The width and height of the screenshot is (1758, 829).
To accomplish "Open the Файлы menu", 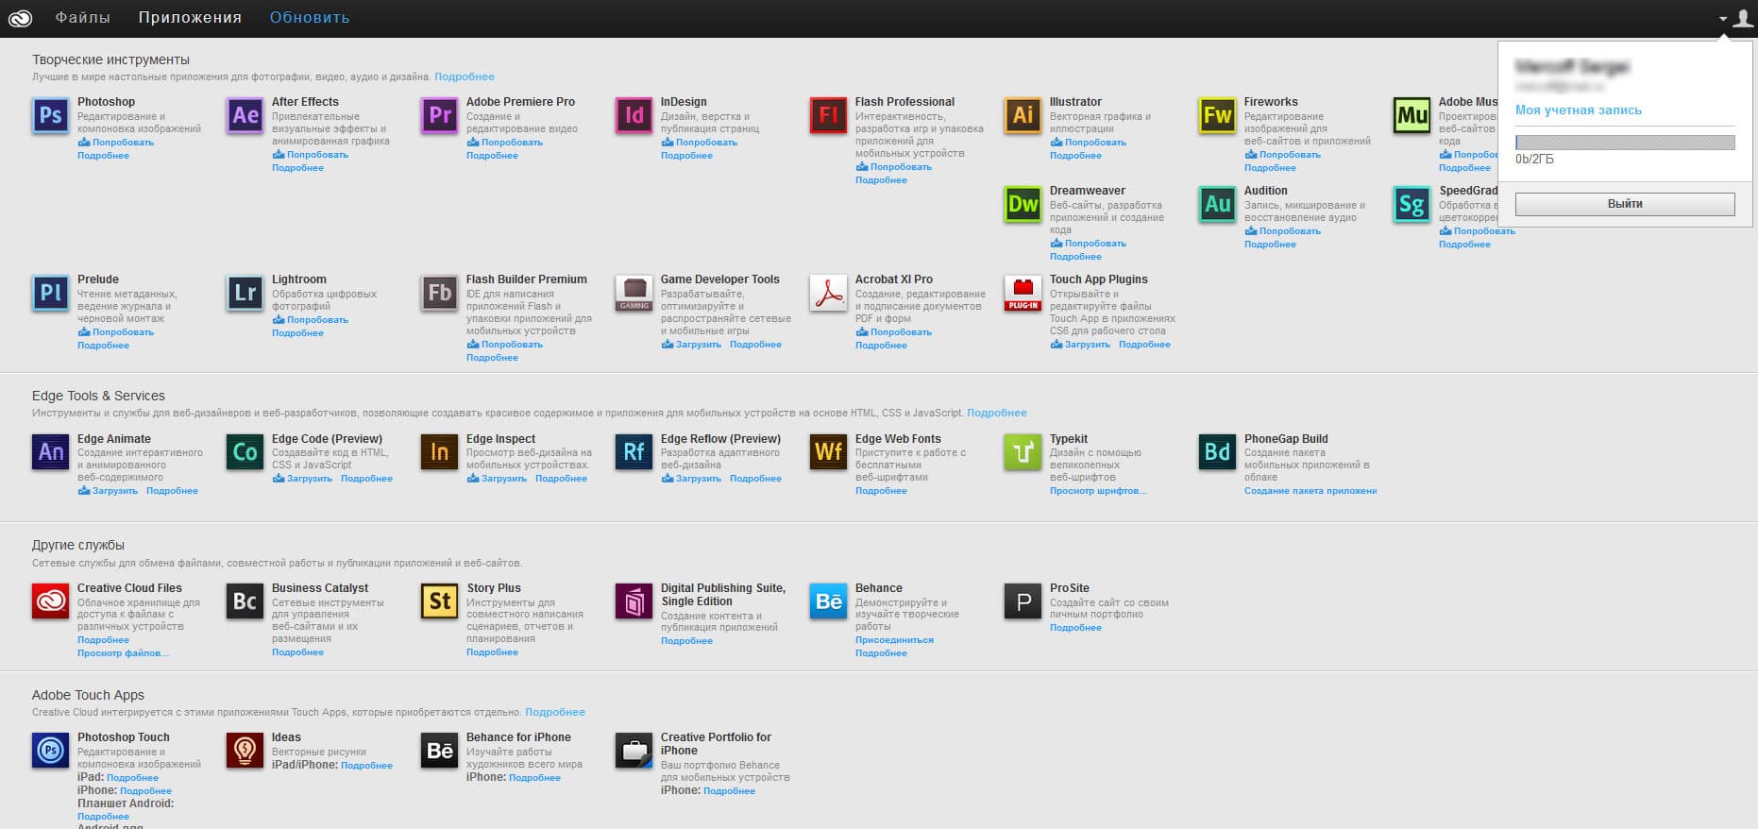I will [83, 18].
